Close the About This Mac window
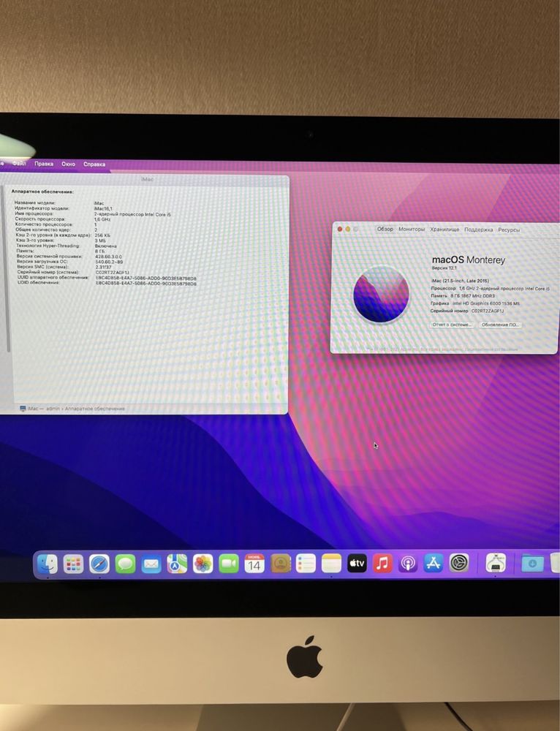560x731 pixels. pos(340,229)
